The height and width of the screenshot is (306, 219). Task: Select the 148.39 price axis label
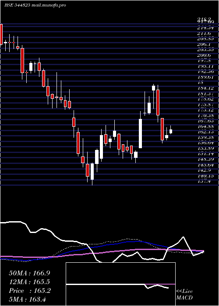pos(205,159)
